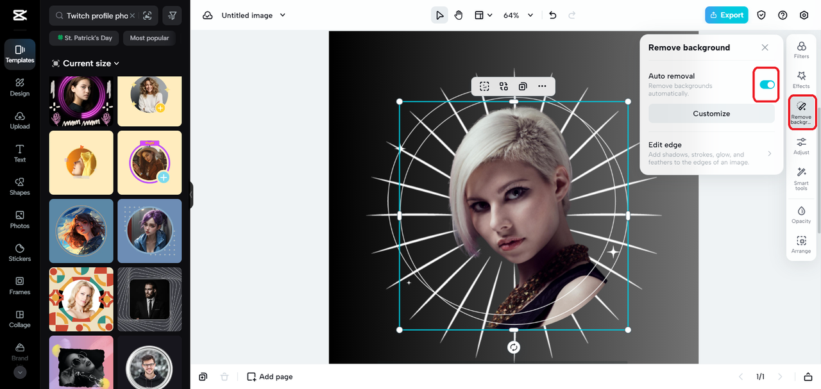
Task: Choose the anime girl blue template
Action: pyautogui.click(x=81, y=231)
